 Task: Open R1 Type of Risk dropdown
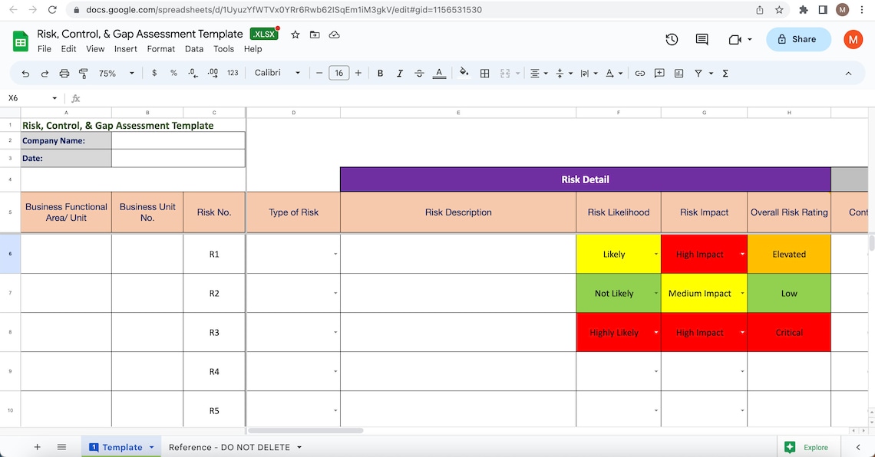(x=335, y=254)
